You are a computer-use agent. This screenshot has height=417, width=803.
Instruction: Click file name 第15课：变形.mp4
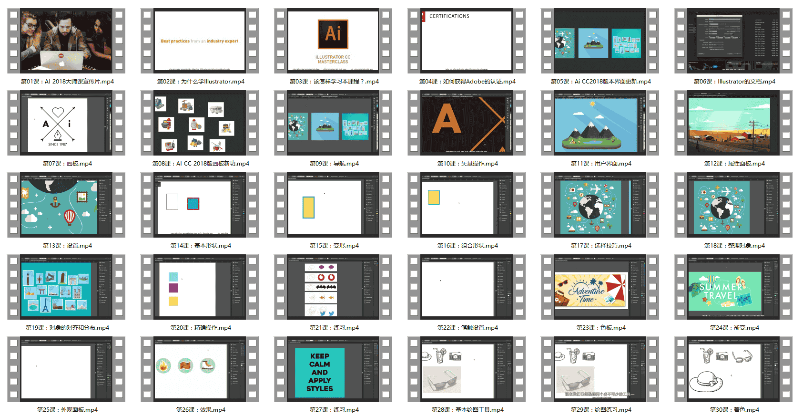(x=334, y=246)
